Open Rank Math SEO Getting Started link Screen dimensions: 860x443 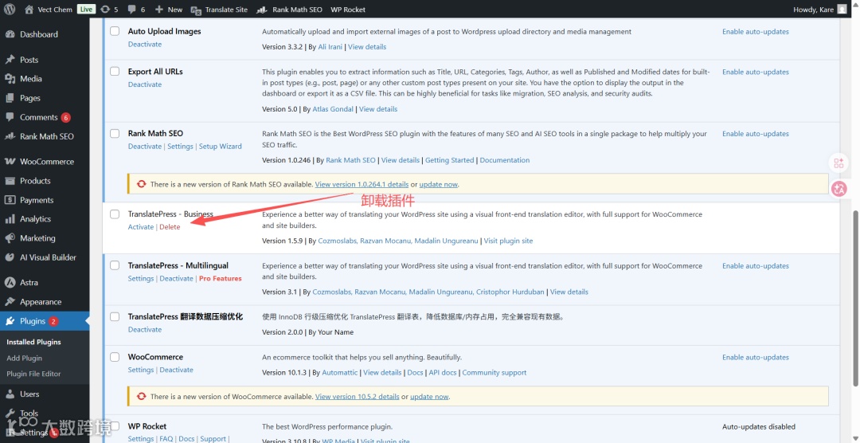pyautogui.click(x=449, y=160)
